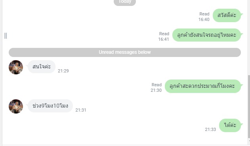Click the Read 16:41 status label

(x=164, y=36)
